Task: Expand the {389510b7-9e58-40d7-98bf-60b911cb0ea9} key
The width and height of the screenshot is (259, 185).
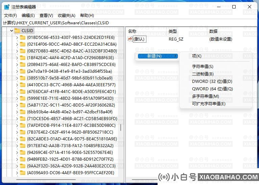Action: [x=17, y=78]
